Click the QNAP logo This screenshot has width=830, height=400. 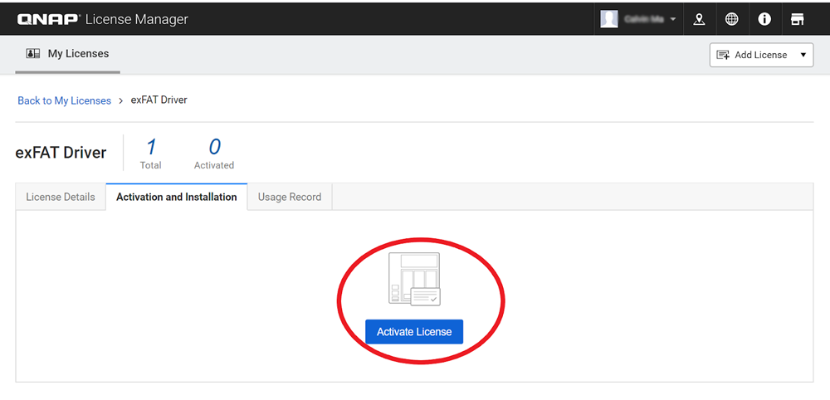click(48, 19)
